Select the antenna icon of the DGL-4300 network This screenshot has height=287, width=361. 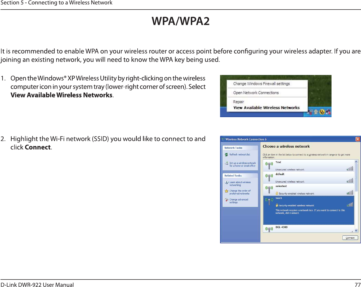click(269, 229)
